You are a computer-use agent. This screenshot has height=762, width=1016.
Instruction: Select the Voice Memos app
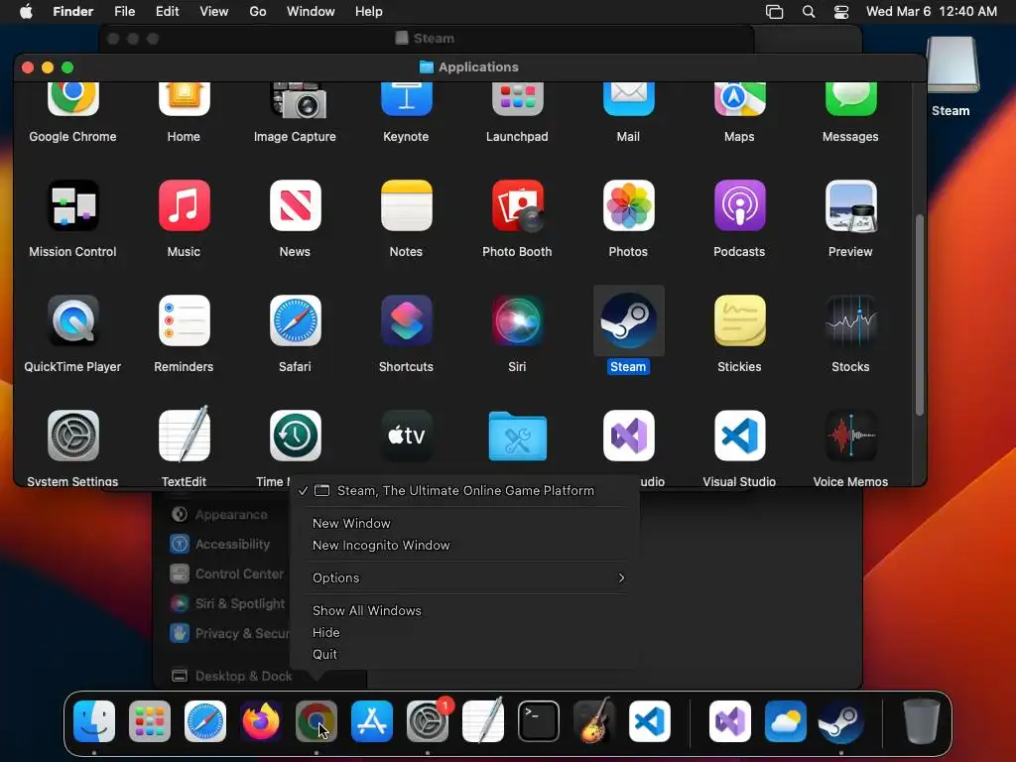(850, 436)
